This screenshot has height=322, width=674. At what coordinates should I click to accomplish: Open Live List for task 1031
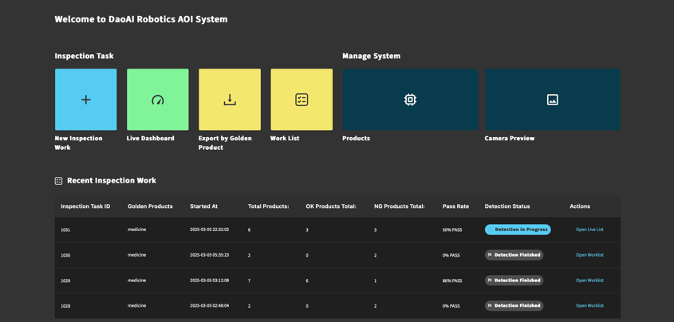(x=589, y=230)
